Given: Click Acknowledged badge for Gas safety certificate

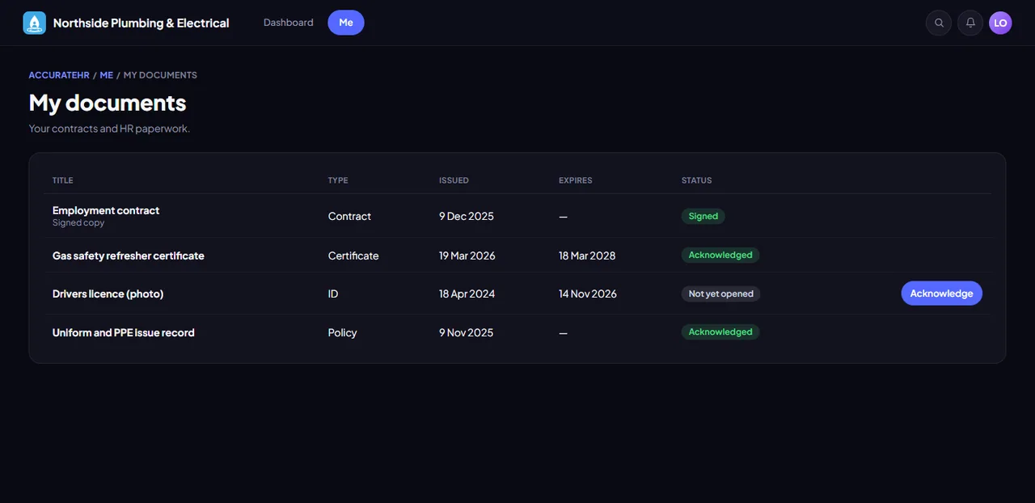Looking at the screenshot, I should point(720,255).
